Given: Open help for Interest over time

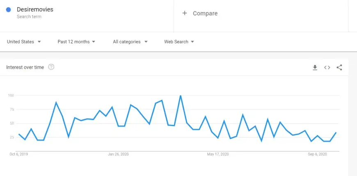Looking at the screenshot, I should tap(51, 67).
